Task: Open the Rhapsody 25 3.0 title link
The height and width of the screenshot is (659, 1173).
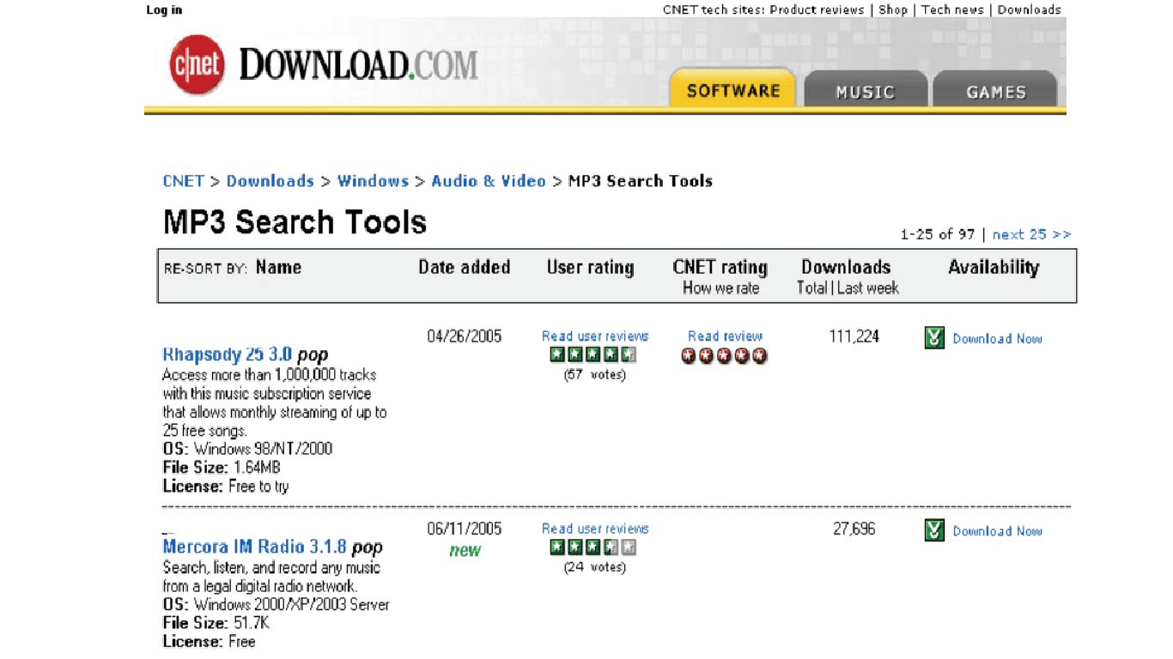Action: (x=228, y=354)
